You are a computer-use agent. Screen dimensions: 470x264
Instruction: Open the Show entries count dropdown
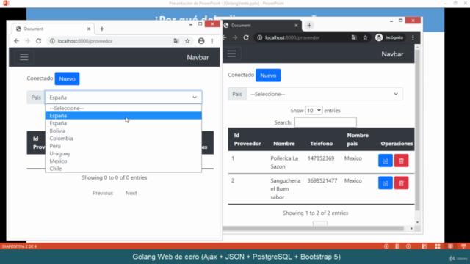click(314, 111)
